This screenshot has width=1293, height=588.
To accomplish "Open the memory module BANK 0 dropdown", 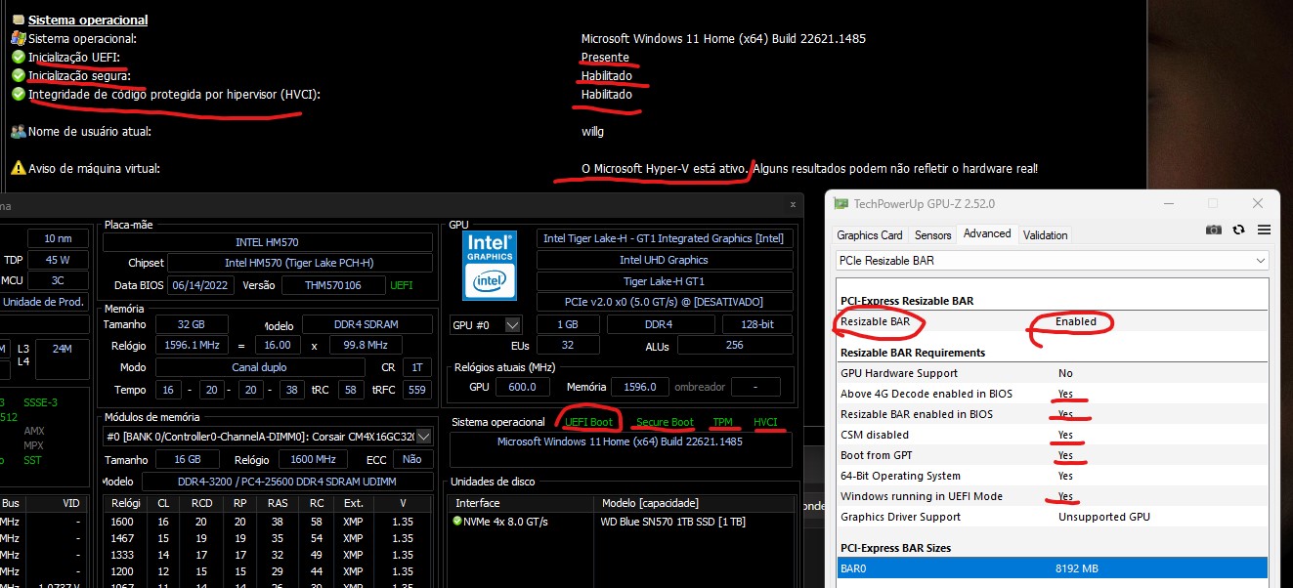I will pos(423,437).
